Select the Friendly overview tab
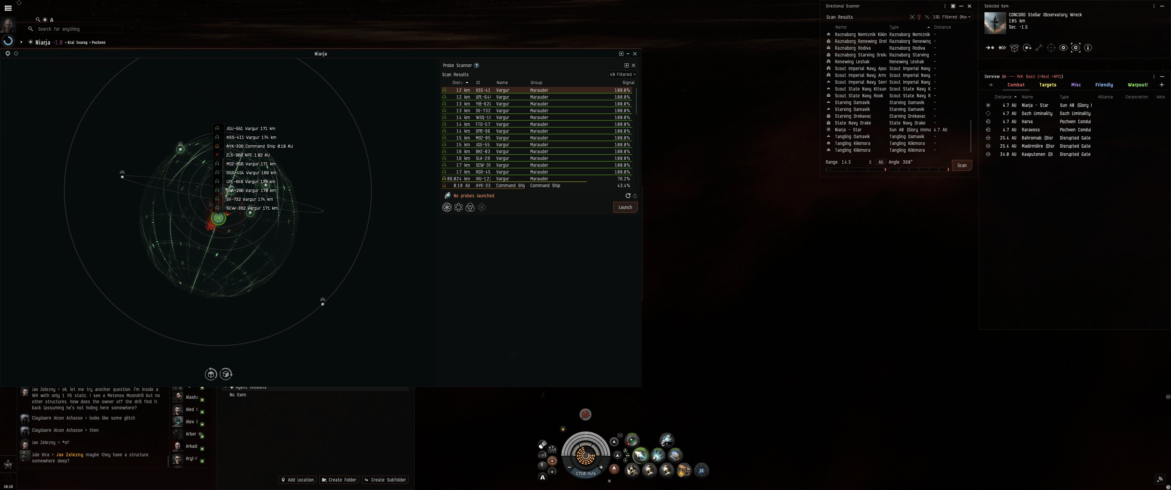 [1104, 85]
